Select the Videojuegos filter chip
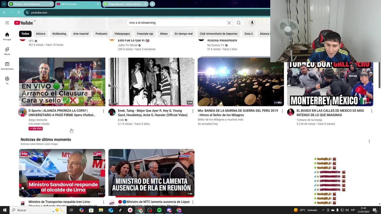Screen dimensions: 381x214 tap(122, 34)
